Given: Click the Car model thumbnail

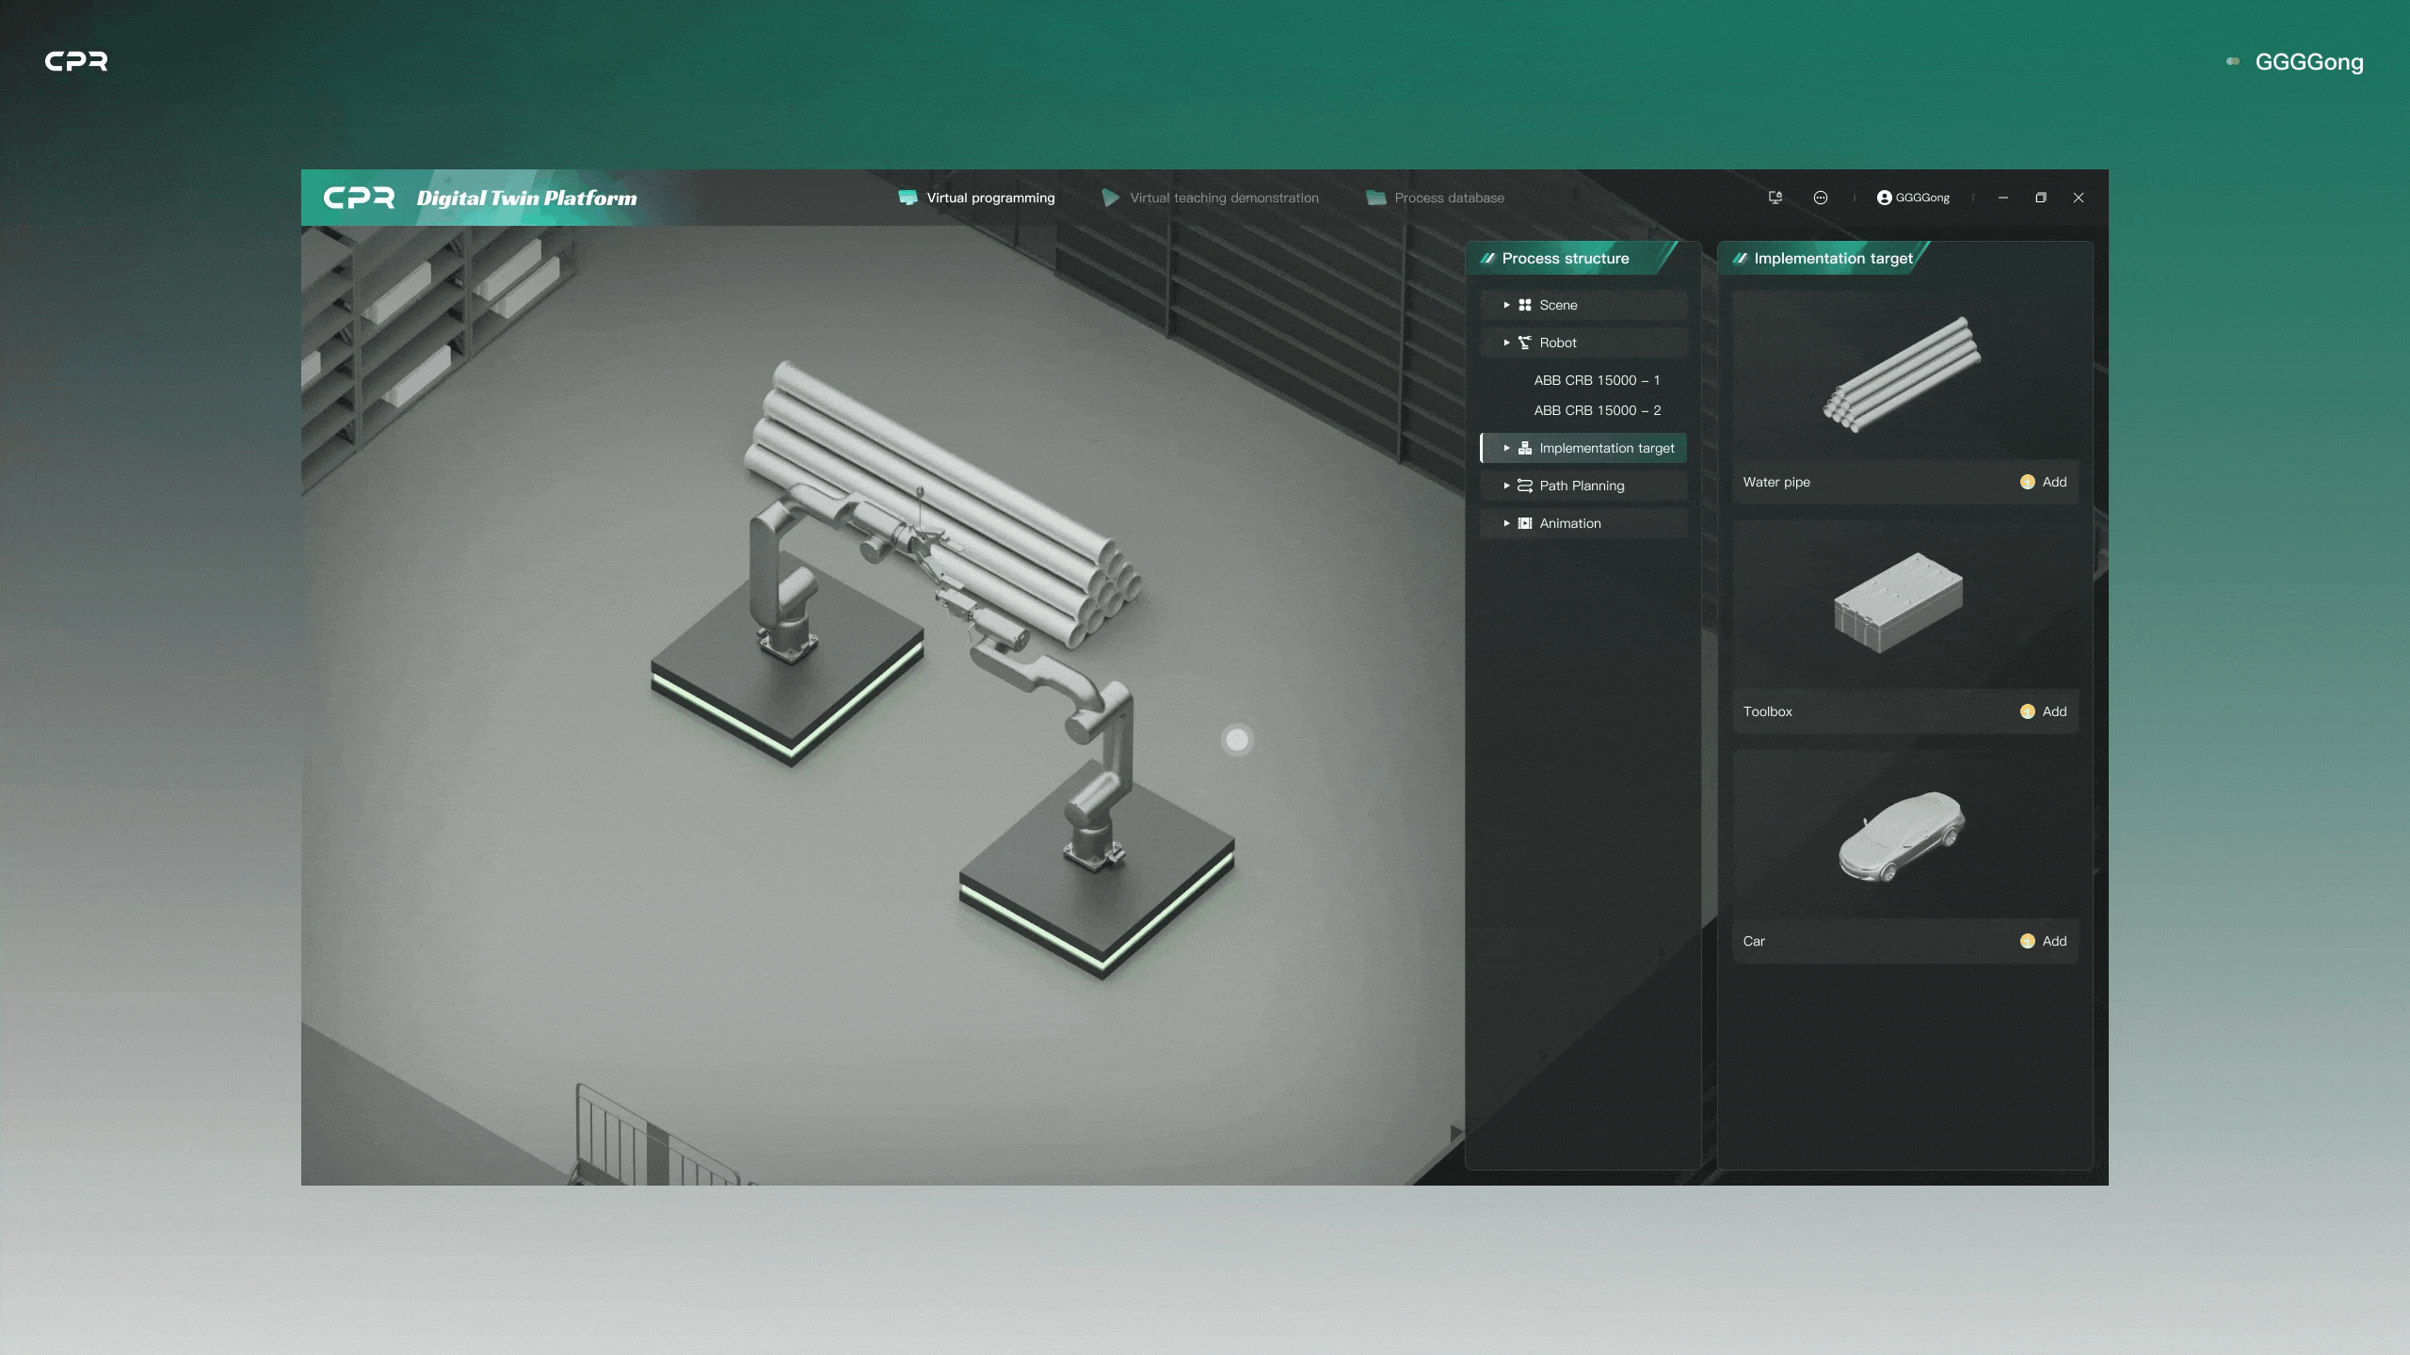Looking at the screenshot, I should [x=1902, y=836].
